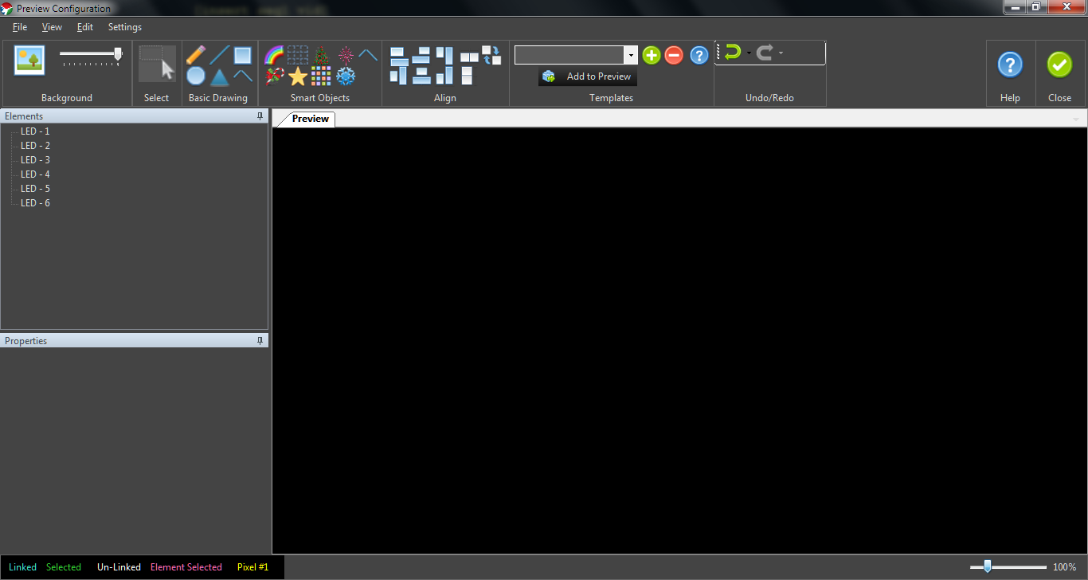
Task: Pick the Christmas tree smart object
Action: [321, 55]
